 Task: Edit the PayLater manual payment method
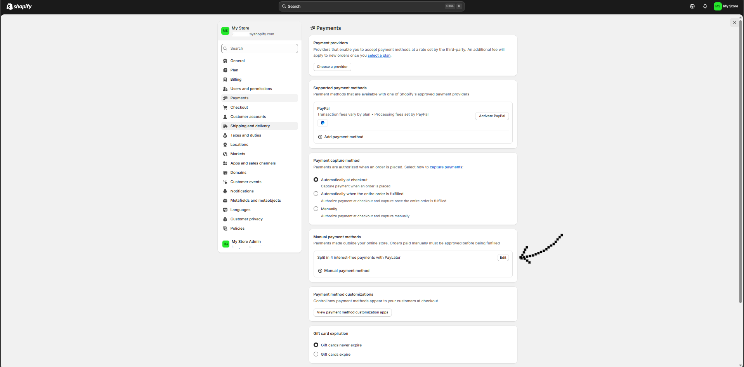pos(503,258)
